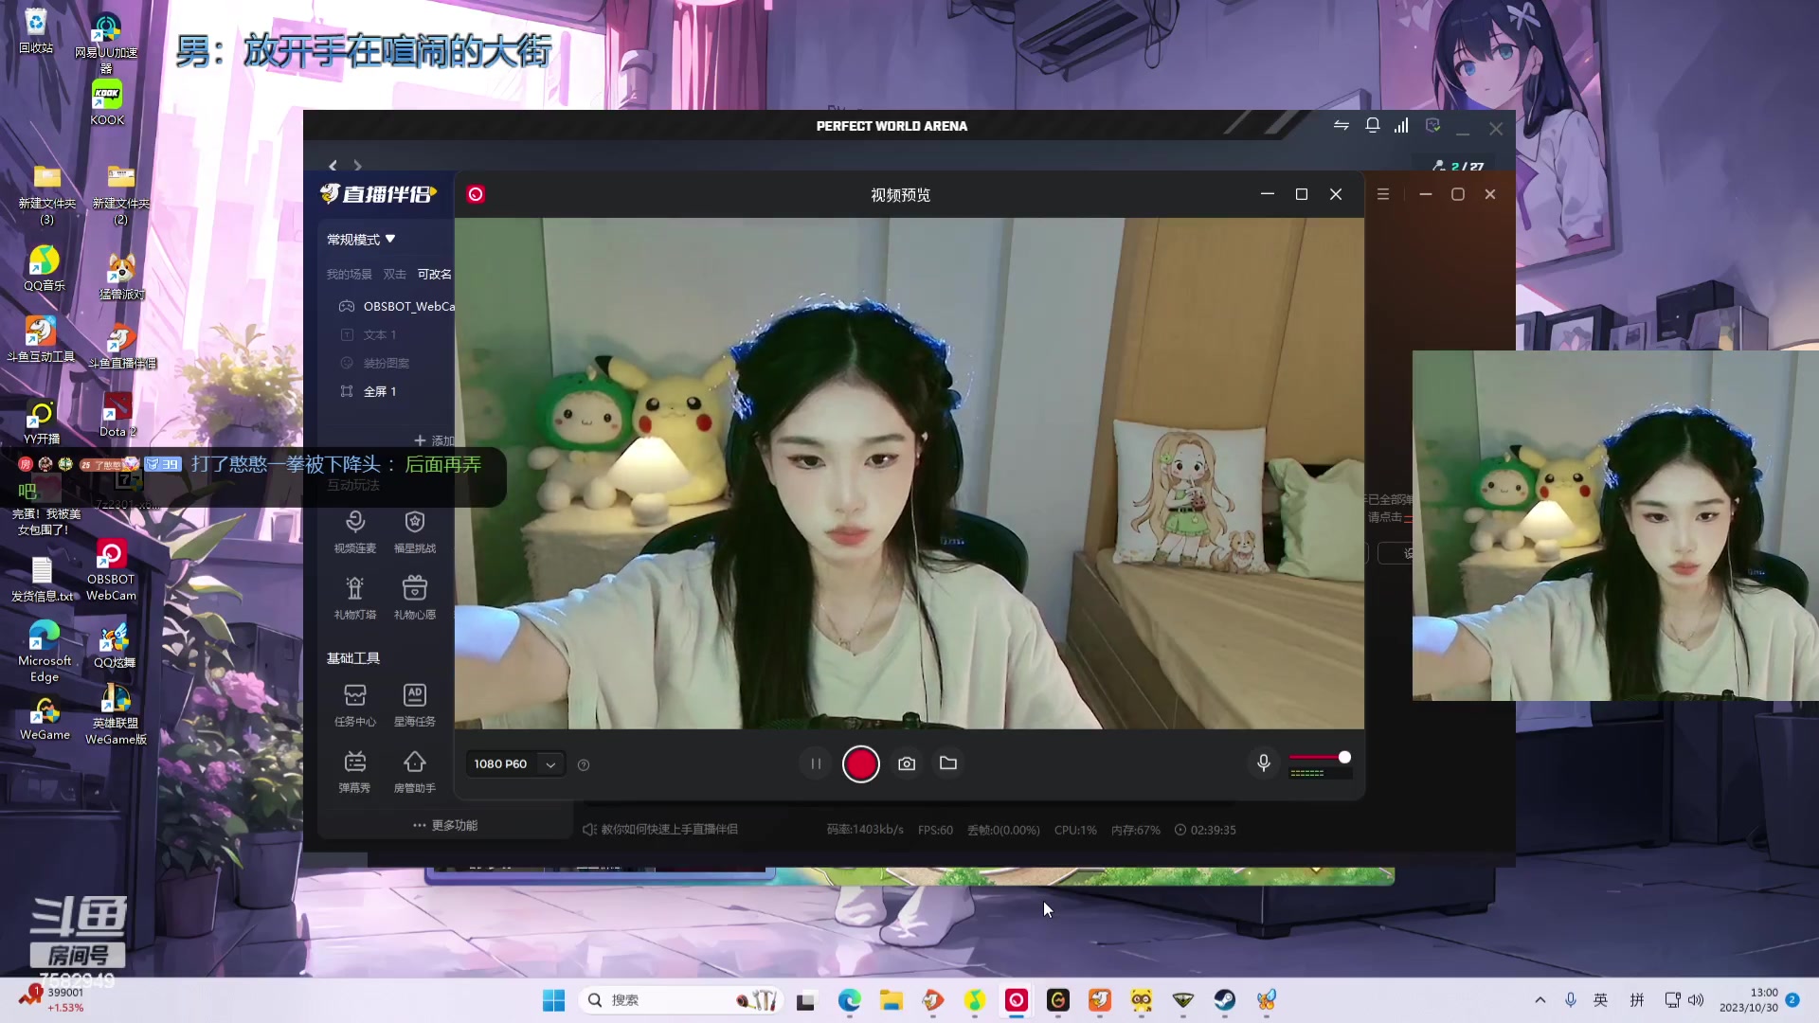Take a snapshot with the camera icon

tap(907, 763)
